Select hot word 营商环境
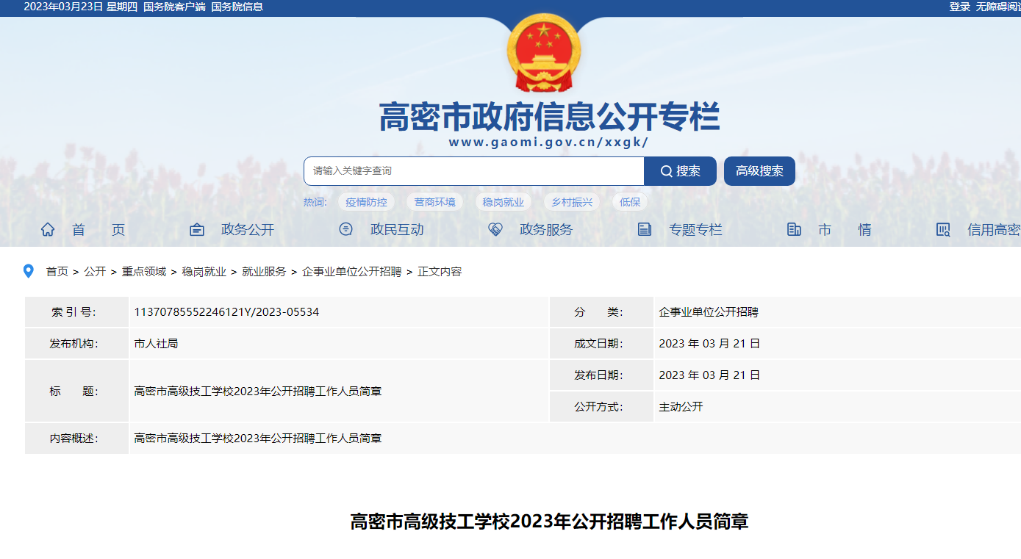The width and height of the screenshot is (1021, 559). [x=434, y=202]
